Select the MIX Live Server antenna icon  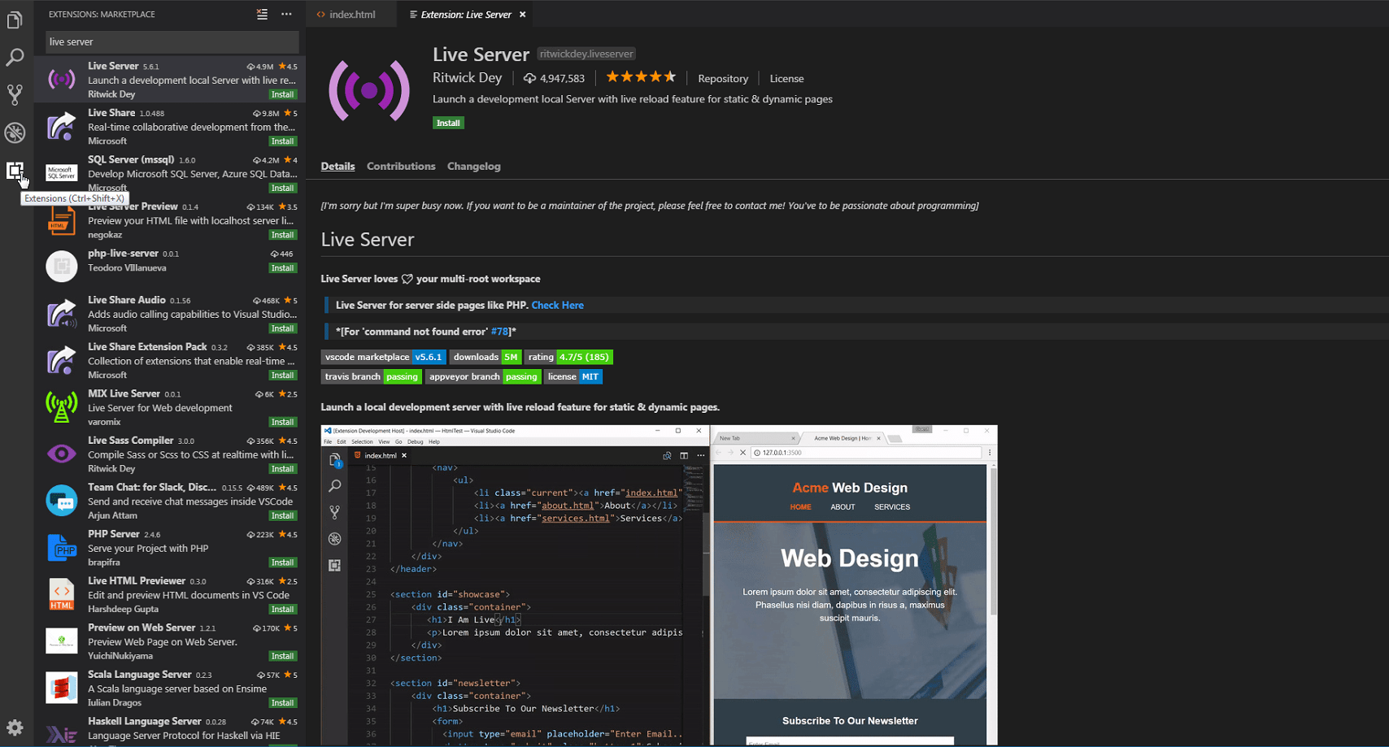point(62,406)
